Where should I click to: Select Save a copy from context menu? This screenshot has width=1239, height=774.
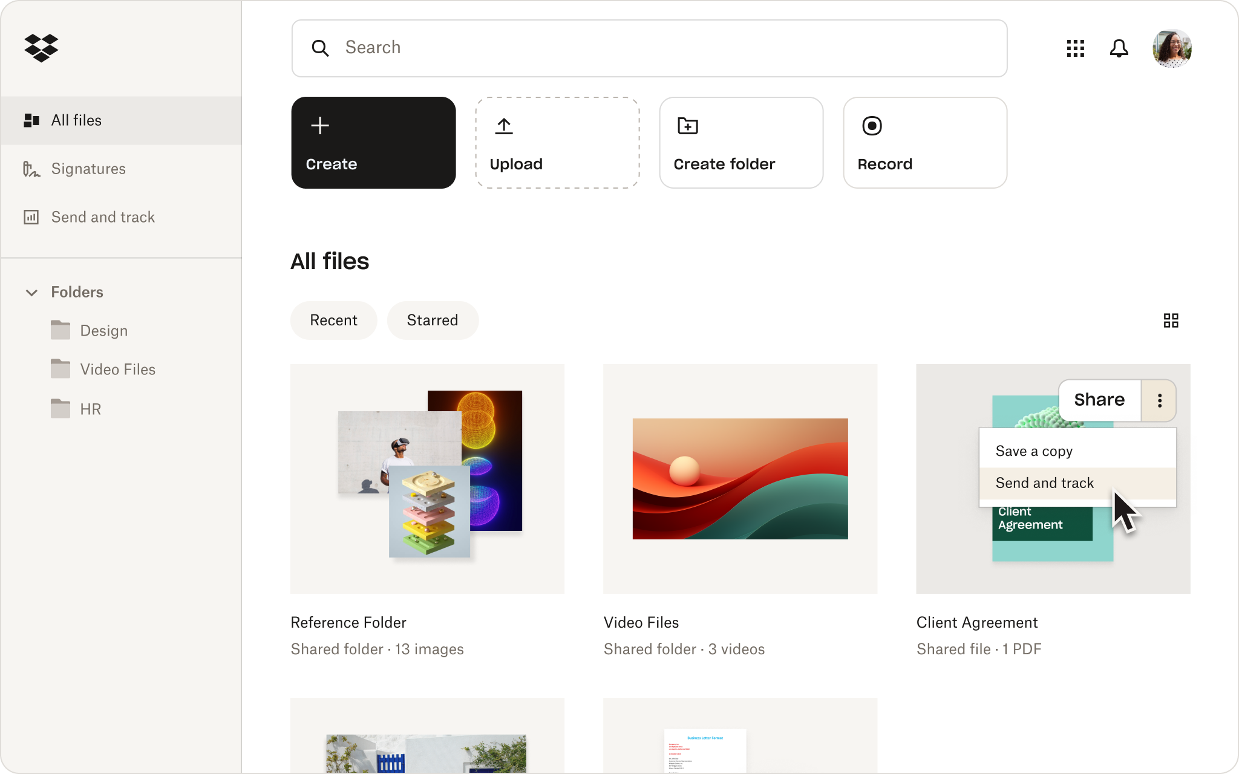(1035, 450)
